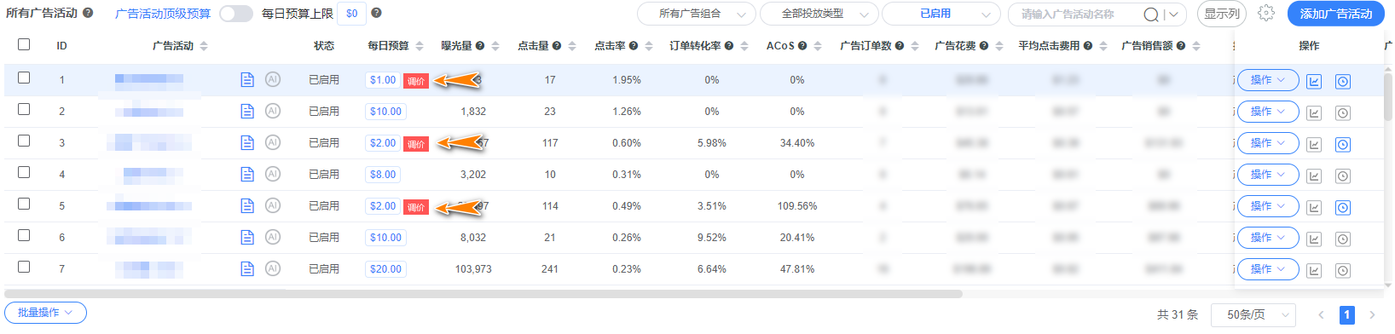Click the horizontal table scrollbar

pyautogui.click(x=483, y=294)
